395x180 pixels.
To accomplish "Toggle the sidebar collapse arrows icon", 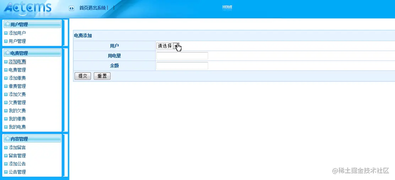I will click(71, 8).
